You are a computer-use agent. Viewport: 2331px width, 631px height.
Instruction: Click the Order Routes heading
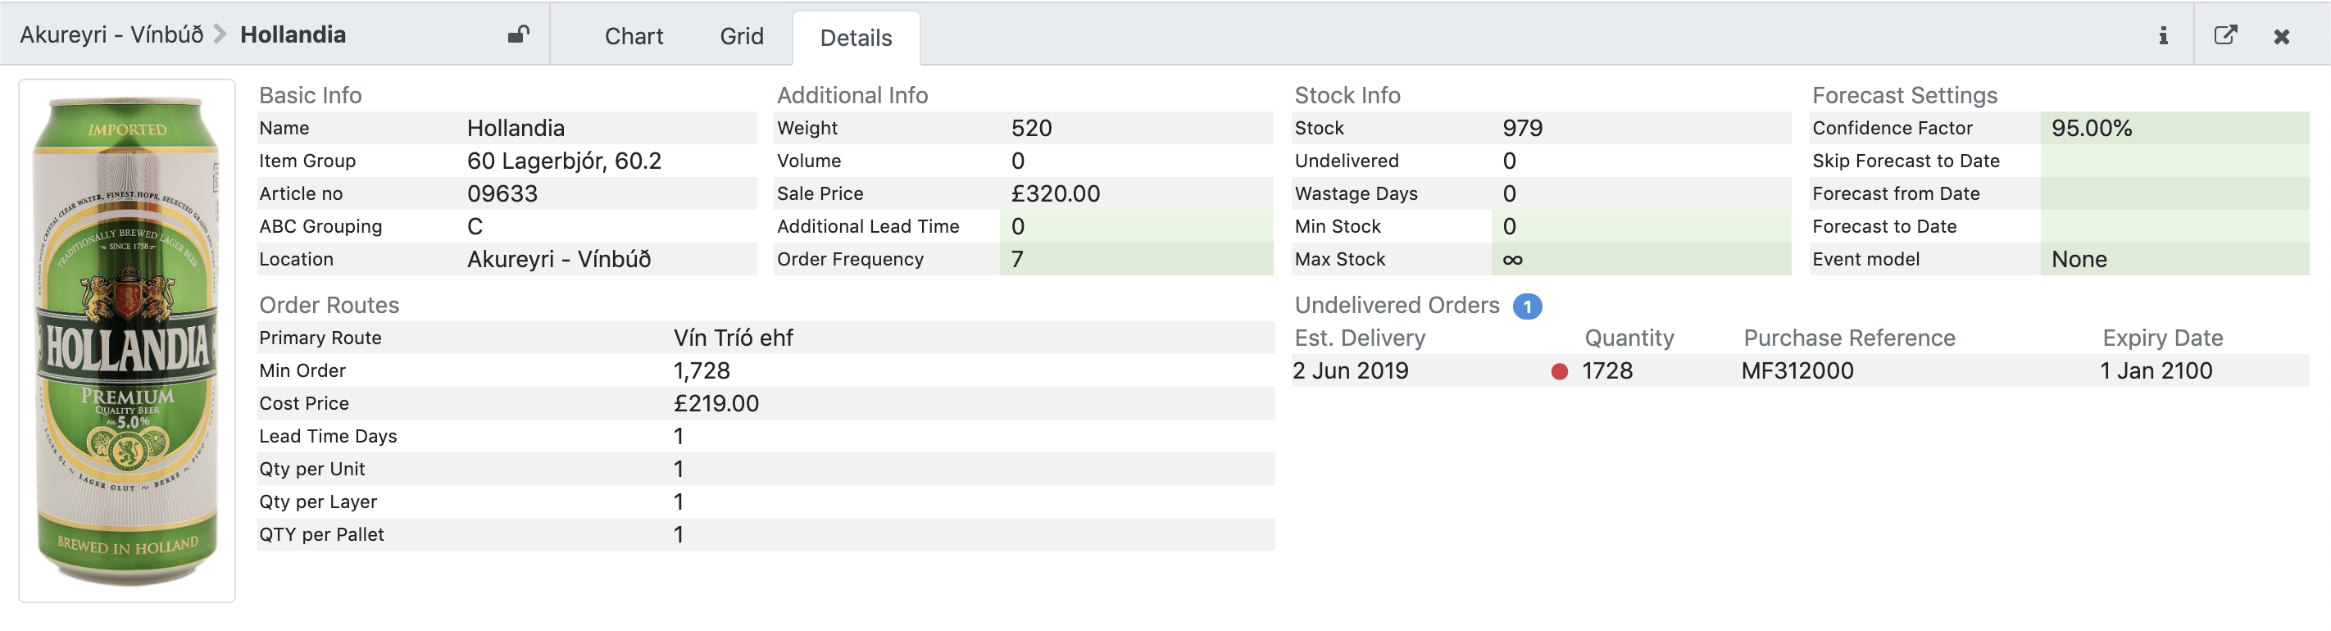click(329, 305)
